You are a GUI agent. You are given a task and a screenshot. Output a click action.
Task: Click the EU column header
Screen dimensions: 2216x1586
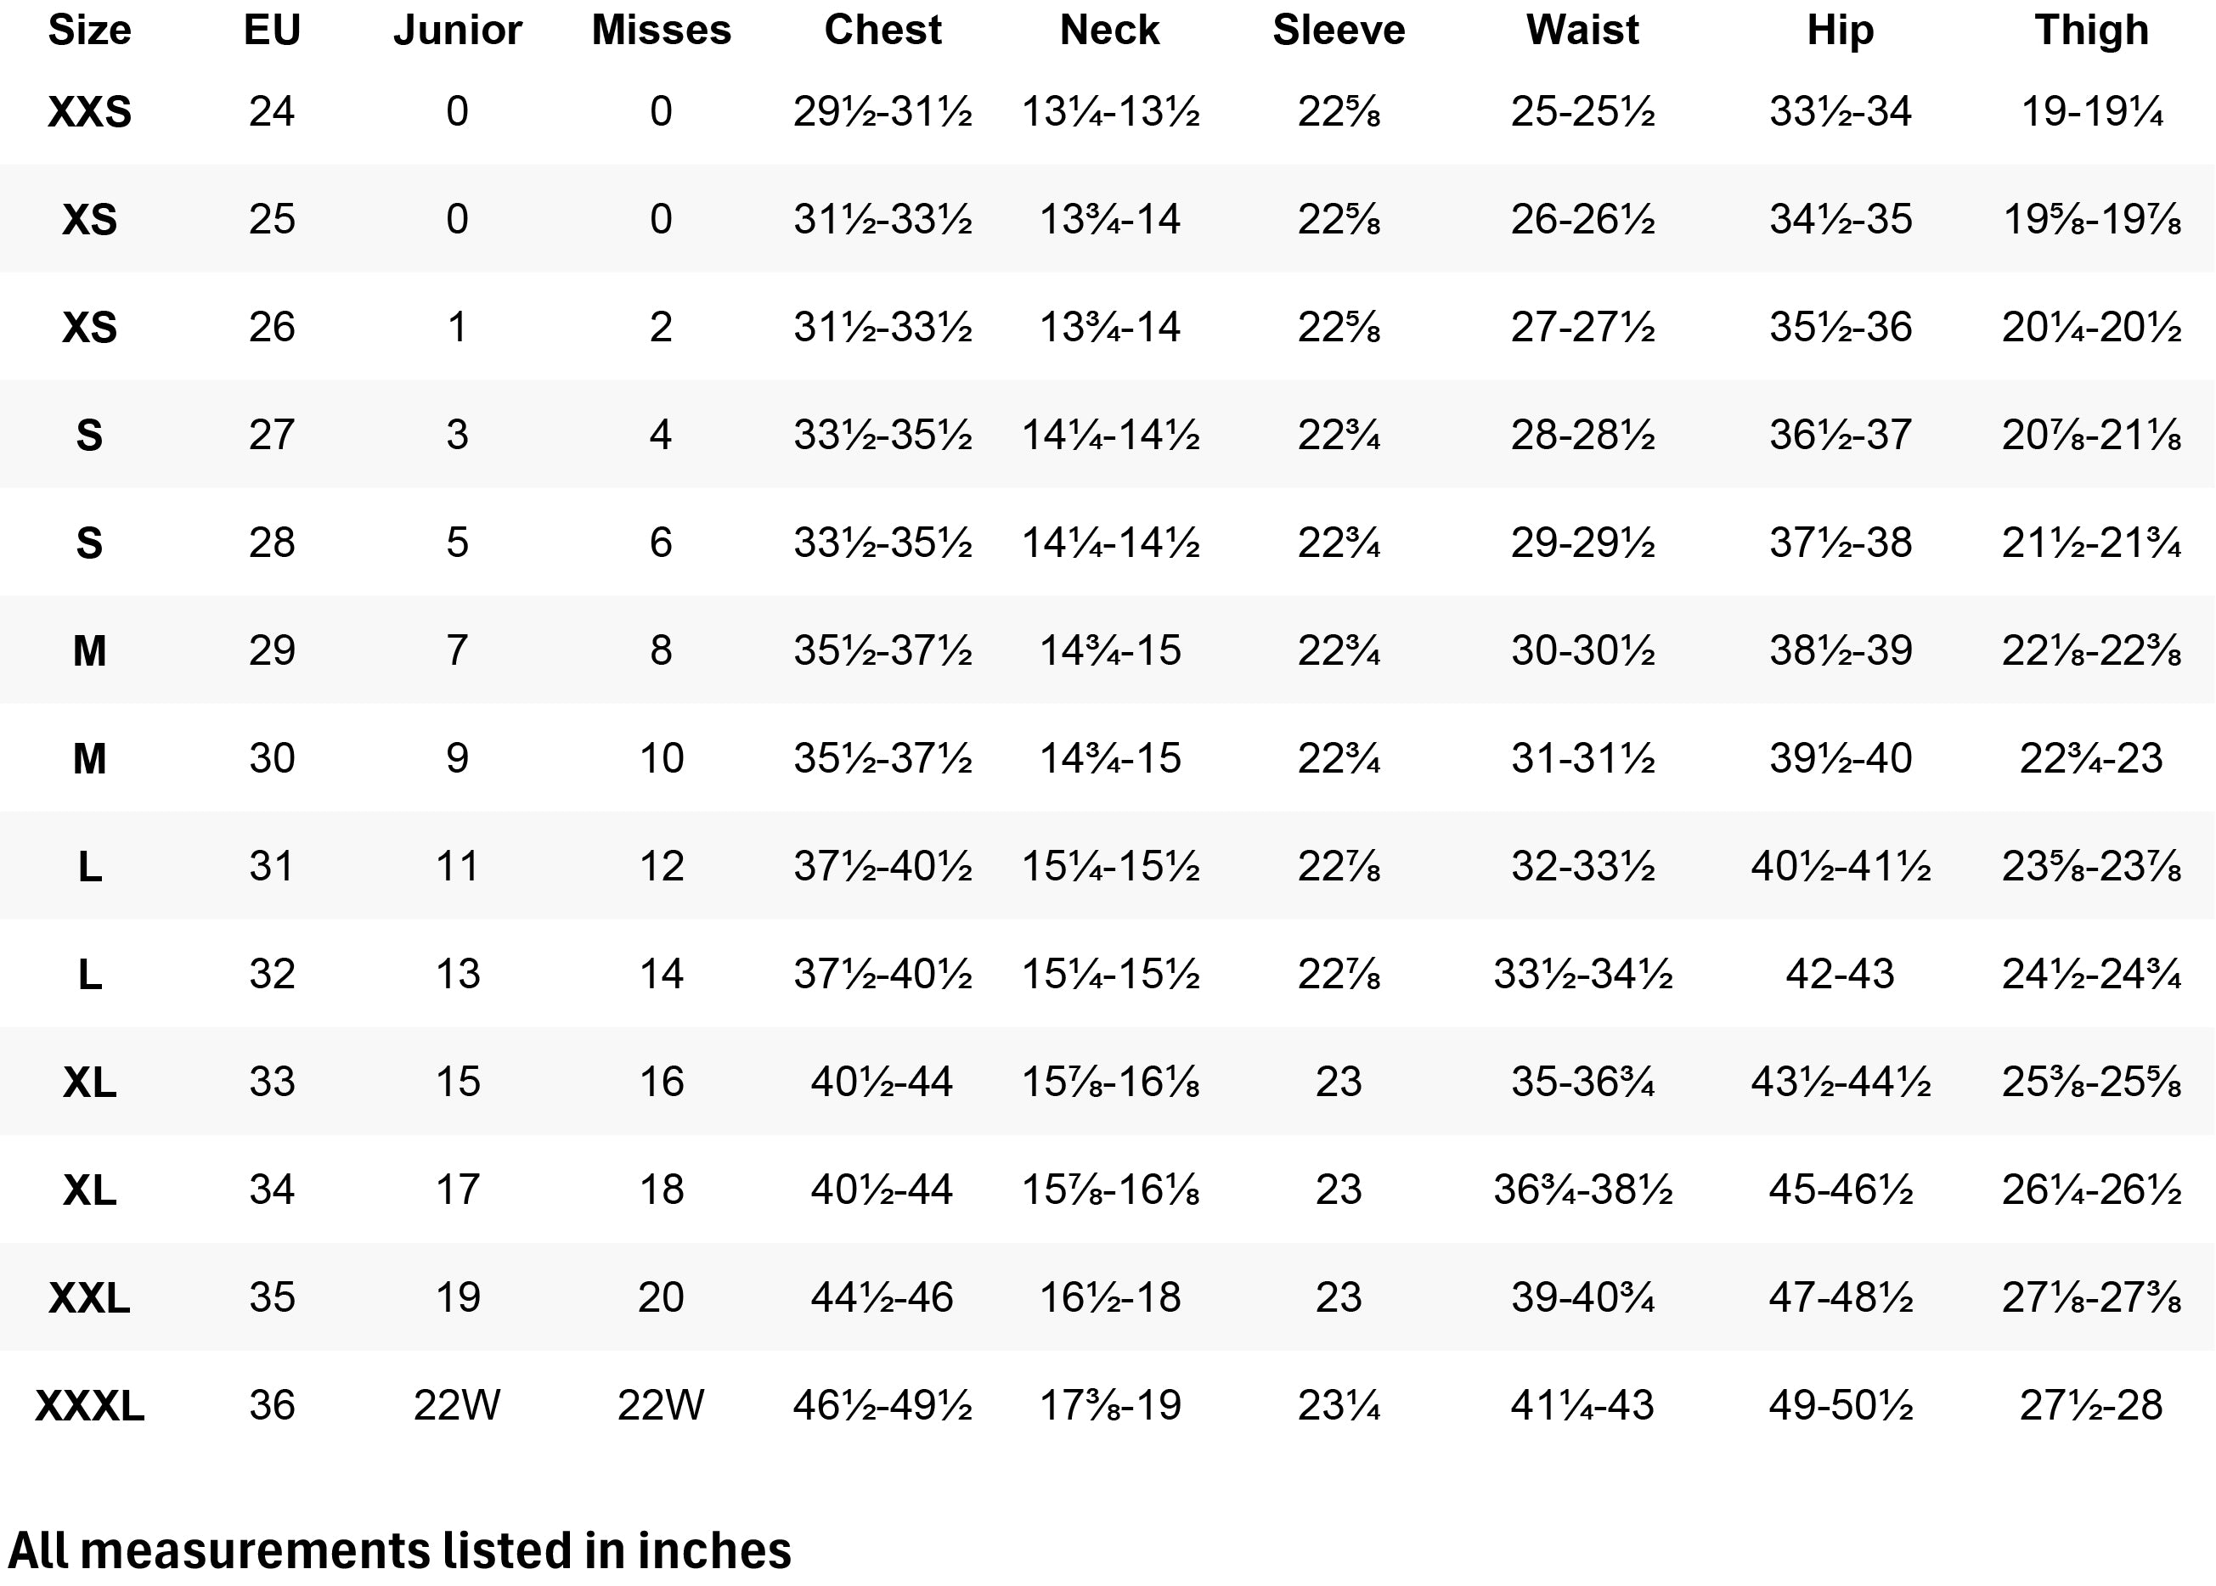click(272, 31)
